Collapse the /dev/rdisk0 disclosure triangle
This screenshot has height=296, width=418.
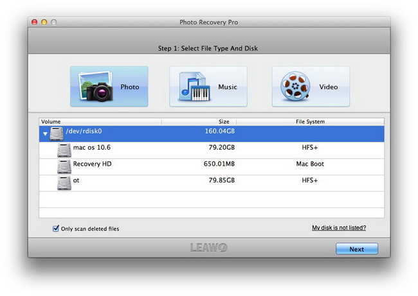(45, 134)
